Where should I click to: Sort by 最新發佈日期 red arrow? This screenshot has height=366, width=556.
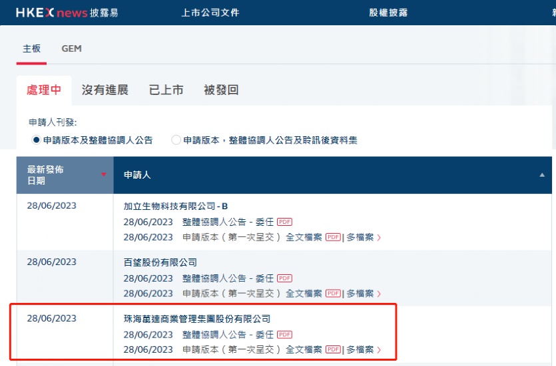[103, 175]
